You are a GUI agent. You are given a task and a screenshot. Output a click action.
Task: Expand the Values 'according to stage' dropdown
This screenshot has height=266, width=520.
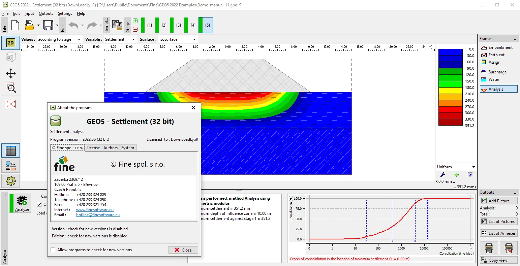point(79,39)
